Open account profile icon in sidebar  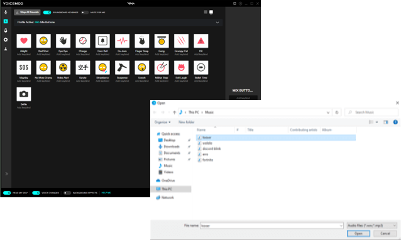[6, 49]
